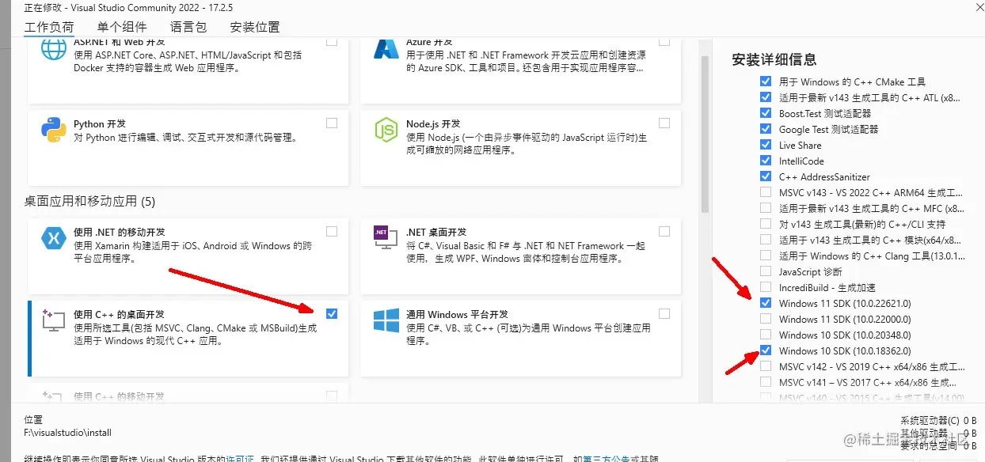985x462 pixels.
Task: Check the JavaScript diagnostics option
Action: pyautogui.click(x=766, y=271)
